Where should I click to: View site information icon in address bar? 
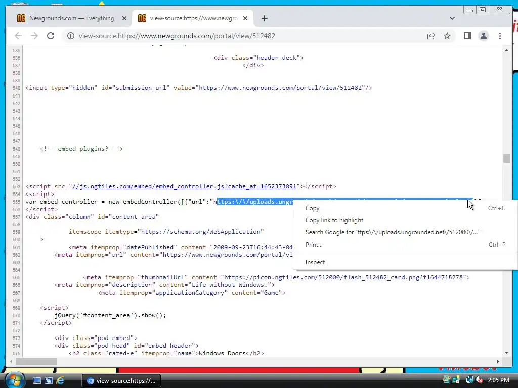71,36
